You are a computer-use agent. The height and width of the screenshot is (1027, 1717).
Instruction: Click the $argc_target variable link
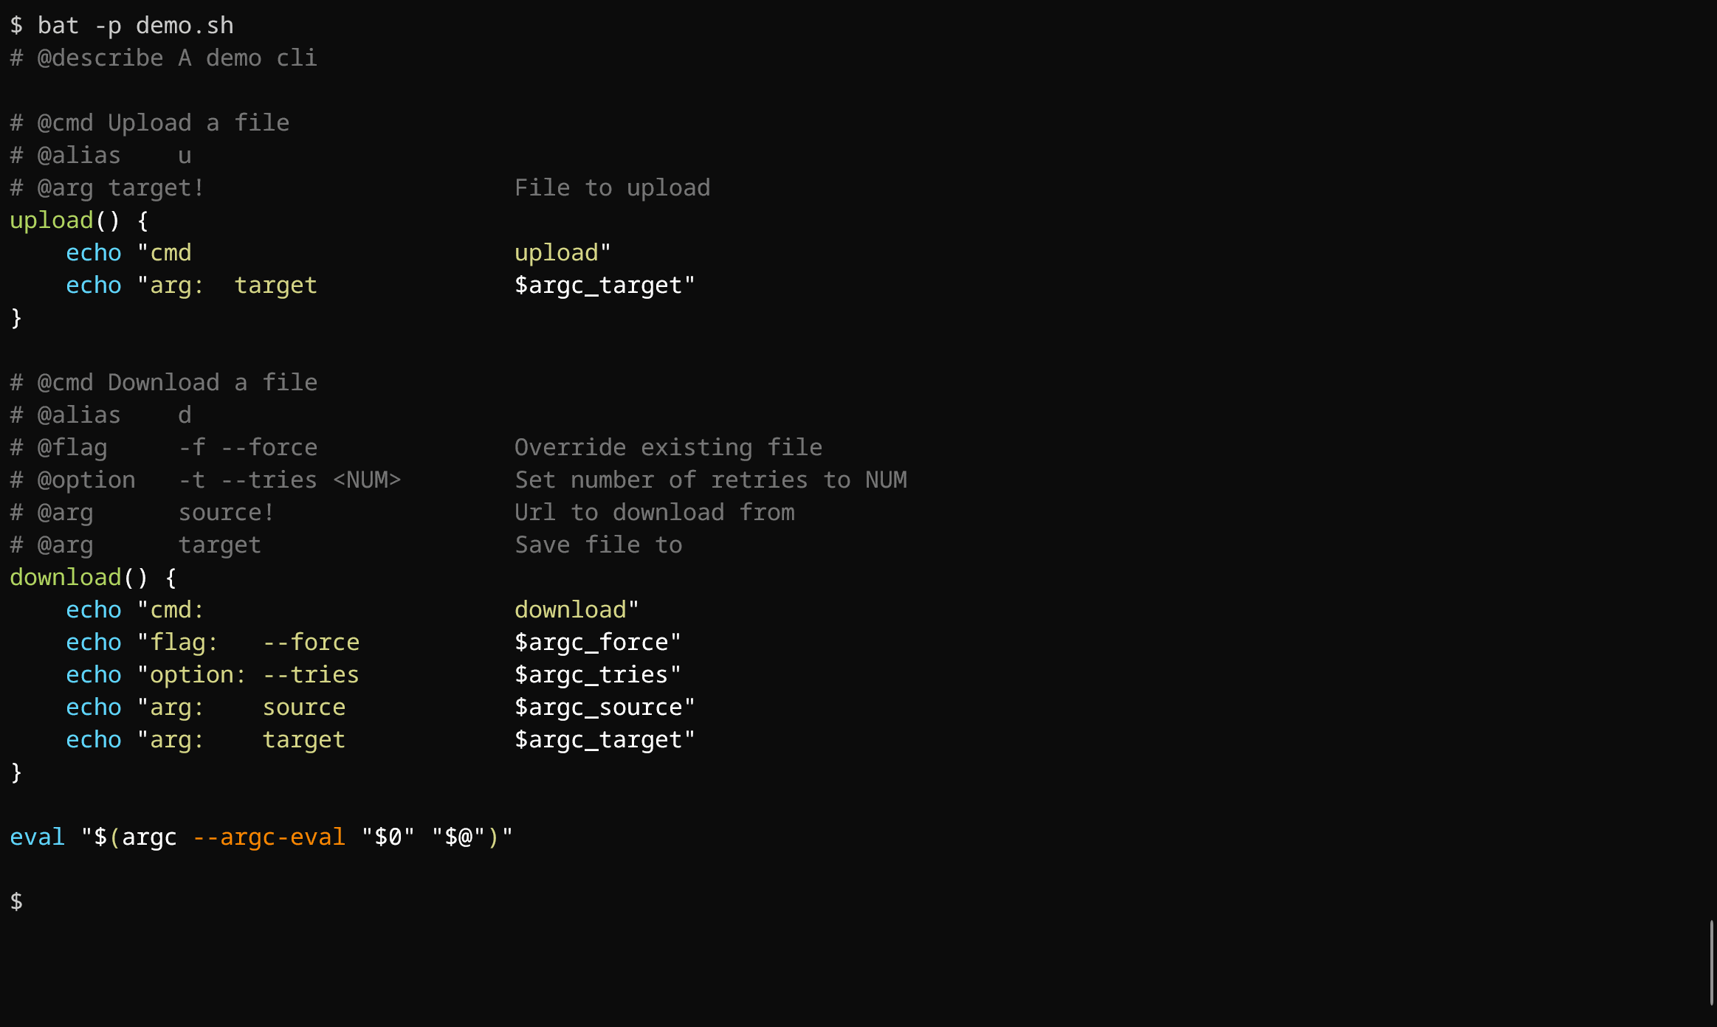pos(596,285)
